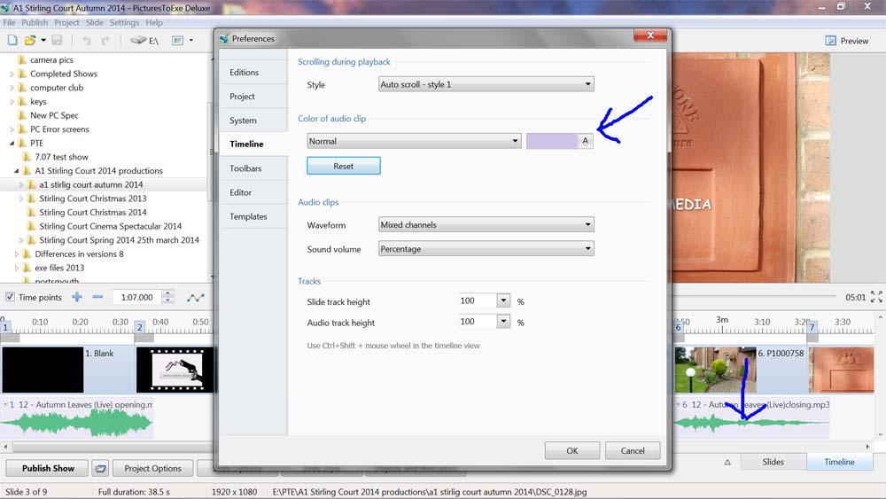Screen dimensions: 886x499
Task: Click the New project icon
Action: click(x=12, y=41)
